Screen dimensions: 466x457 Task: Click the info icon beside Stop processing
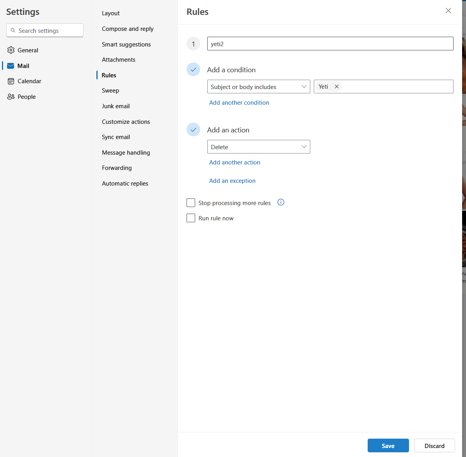pyautogui.click(x=281, y=202)
